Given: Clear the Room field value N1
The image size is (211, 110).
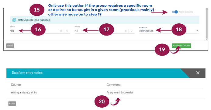Looking at the screenshot, I should pos(126,31).
